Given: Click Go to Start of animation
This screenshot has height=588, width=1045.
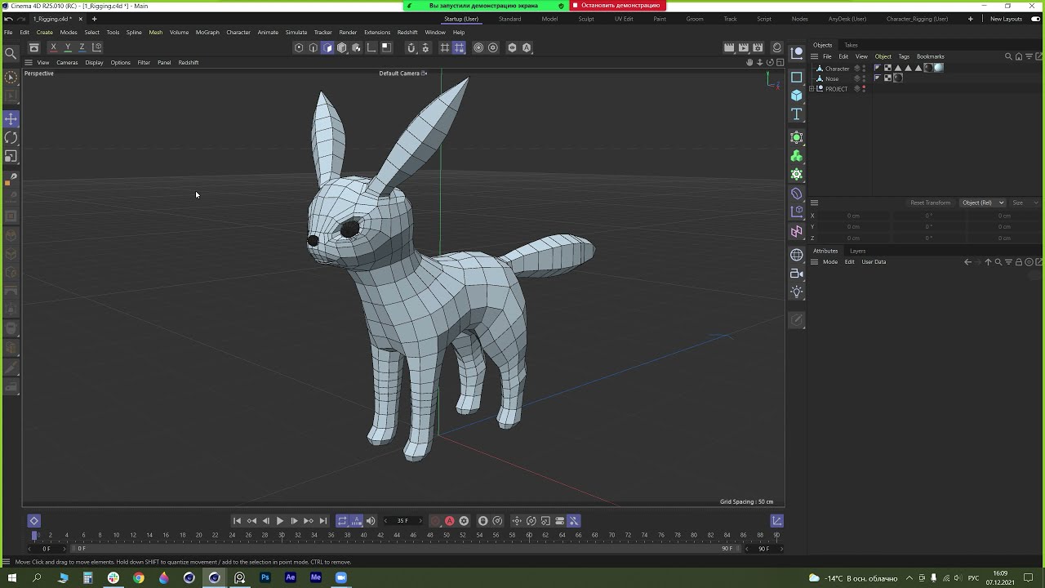Looking at the screenshot, I should [x=237, y=521].
